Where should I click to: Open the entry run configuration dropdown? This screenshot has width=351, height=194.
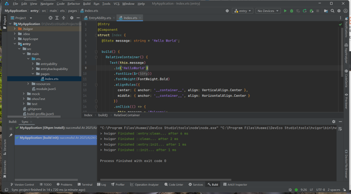243,11
